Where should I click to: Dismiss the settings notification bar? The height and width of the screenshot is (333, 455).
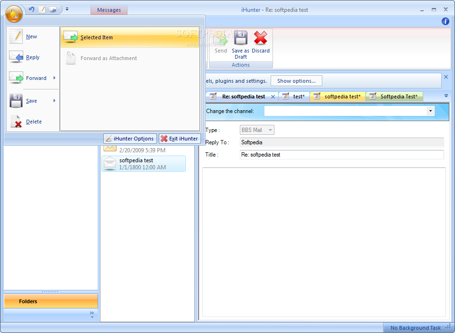(446, 77)
